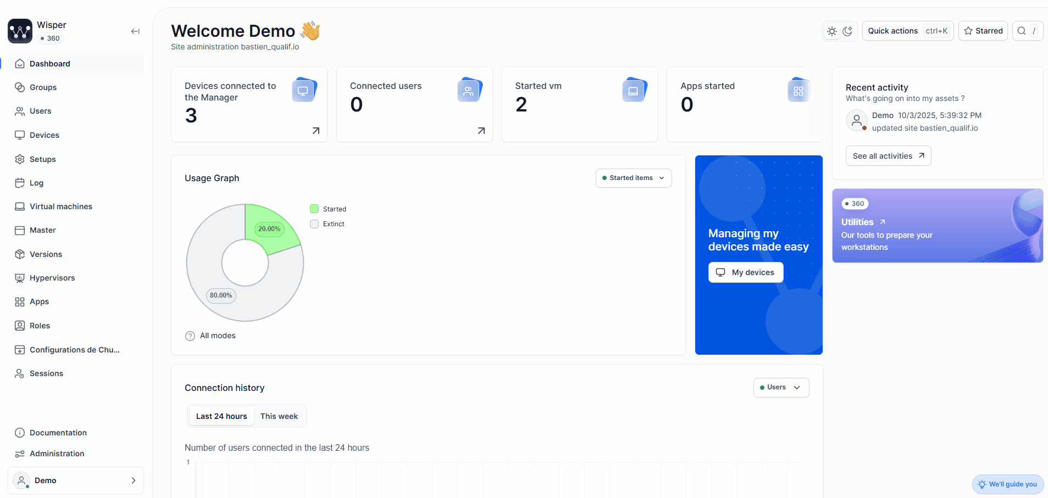
Task: Click the My devices button
Action: [x=746, y=272]
